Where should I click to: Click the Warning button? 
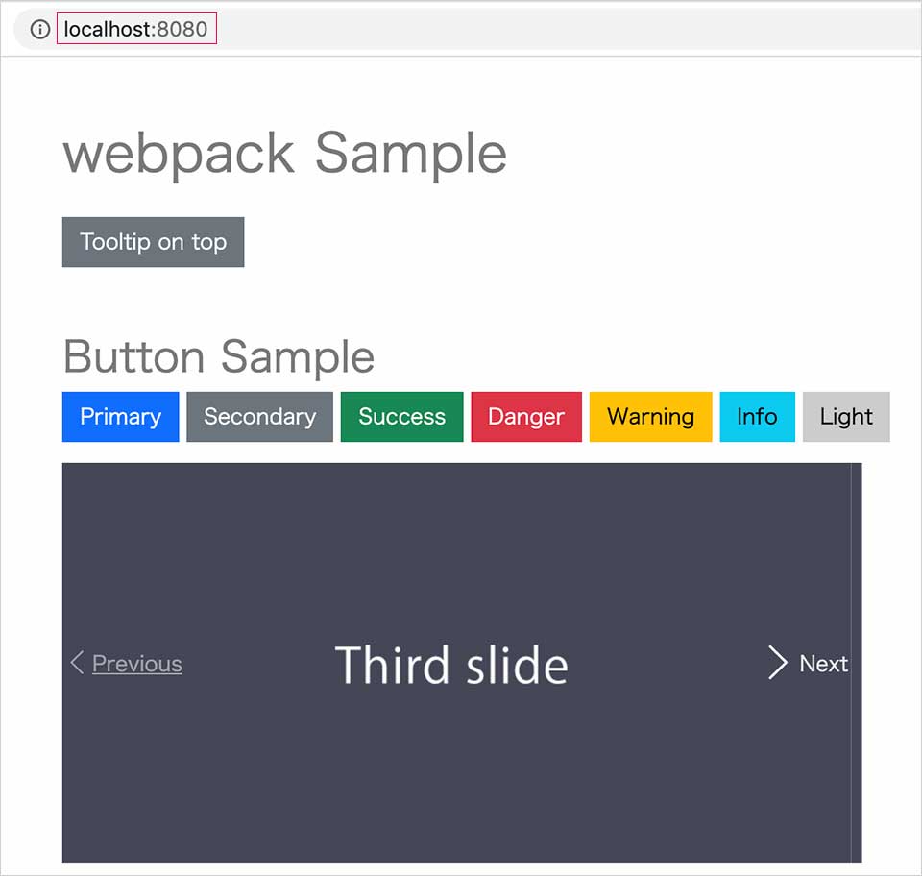649,417
